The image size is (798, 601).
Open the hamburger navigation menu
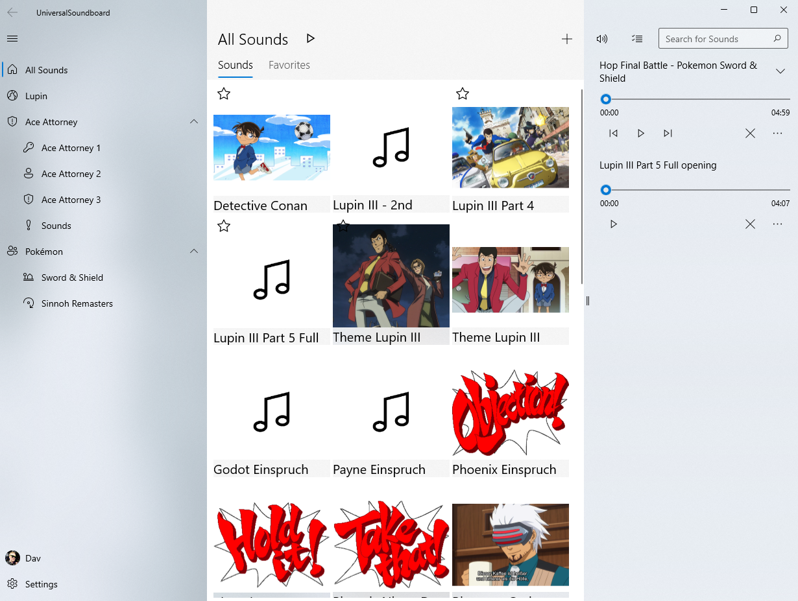(x=12, y=39)
